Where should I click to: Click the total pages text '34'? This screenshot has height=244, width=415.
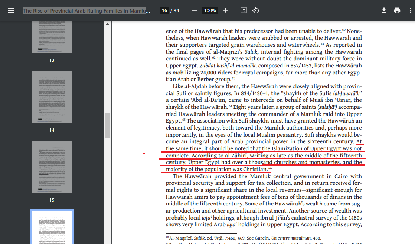(176, 11)
